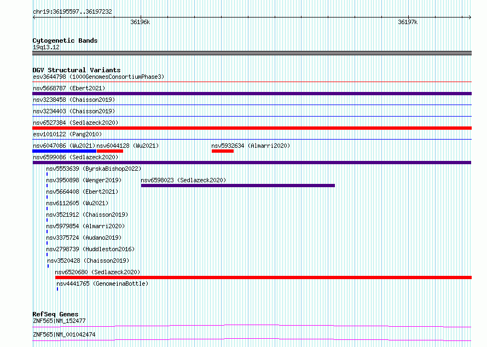Open variant nsv3520428 (Chaisson2019)
487x347 pixels.
point(88,261)
